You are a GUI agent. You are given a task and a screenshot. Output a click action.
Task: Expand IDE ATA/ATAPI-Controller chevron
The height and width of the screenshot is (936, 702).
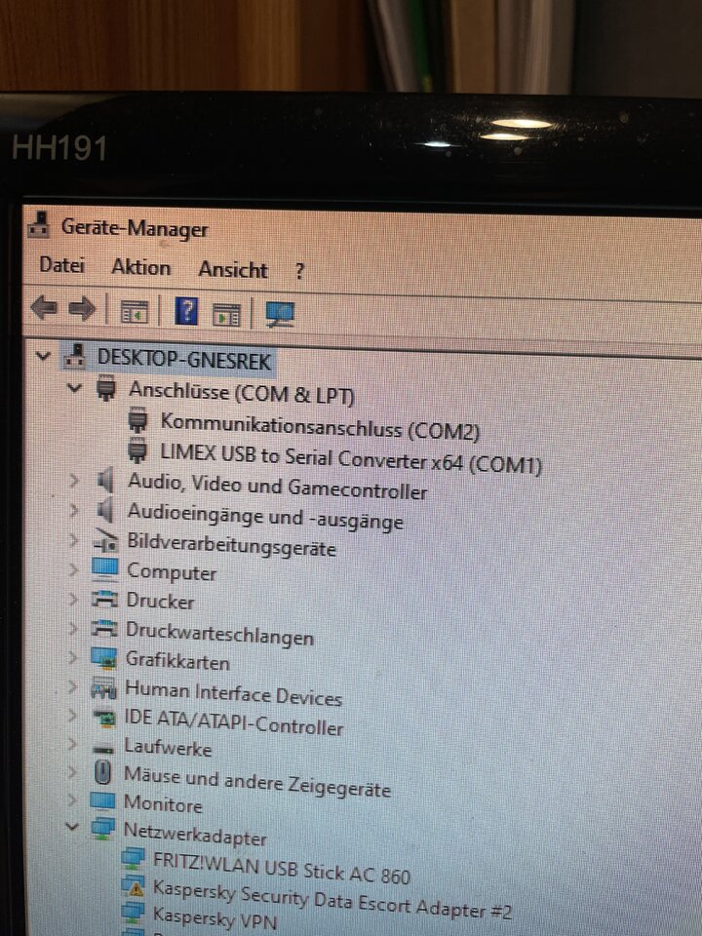pyautogui.click(x=72, y=715)
